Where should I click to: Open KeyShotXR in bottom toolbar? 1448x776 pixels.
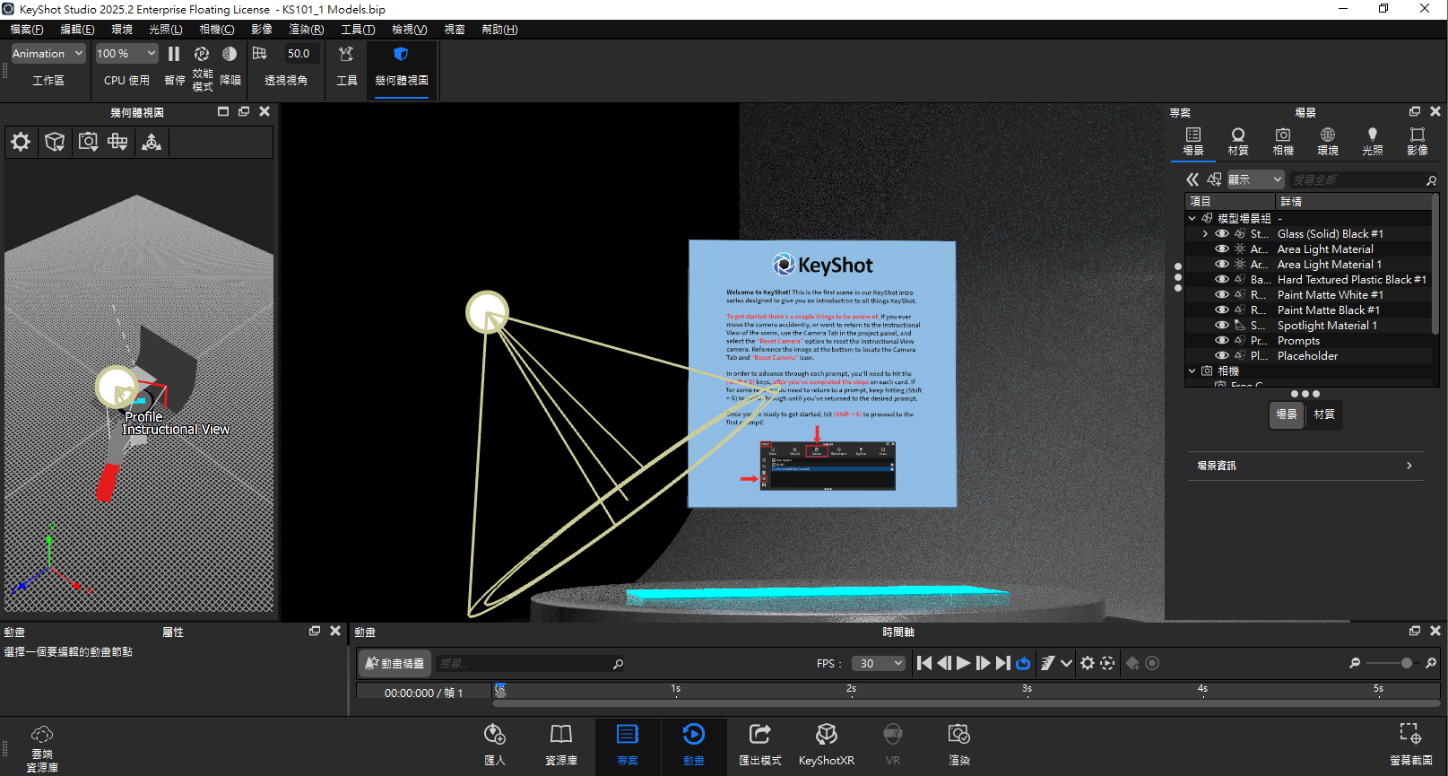click(827, 745)
